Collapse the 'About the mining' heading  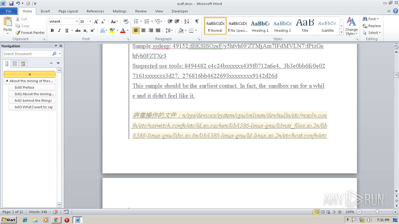click(x=7, y=81)
